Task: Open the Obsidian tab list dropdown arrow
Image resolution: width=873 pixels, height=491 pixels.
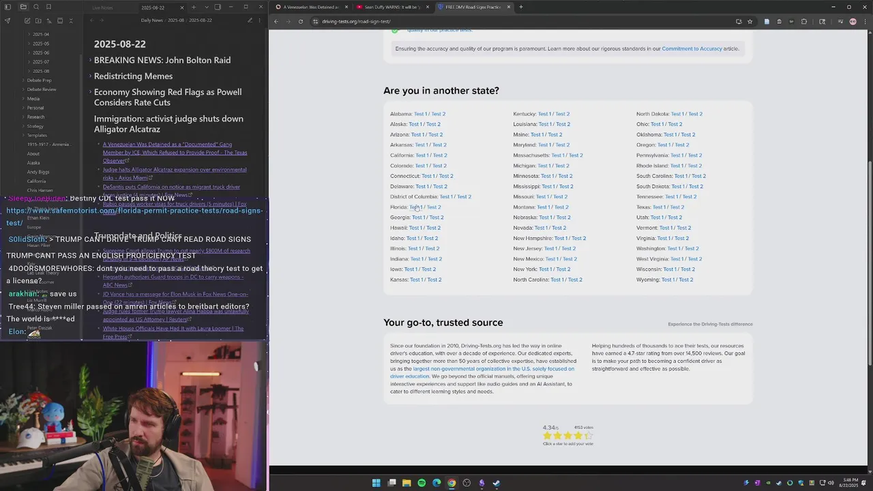Action: pyautogui.click(x=205, y=8)
